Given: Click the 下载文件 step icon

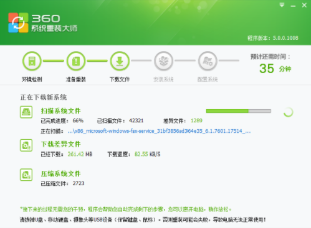Looking at the screenshot, I should [x=119, y=62].
